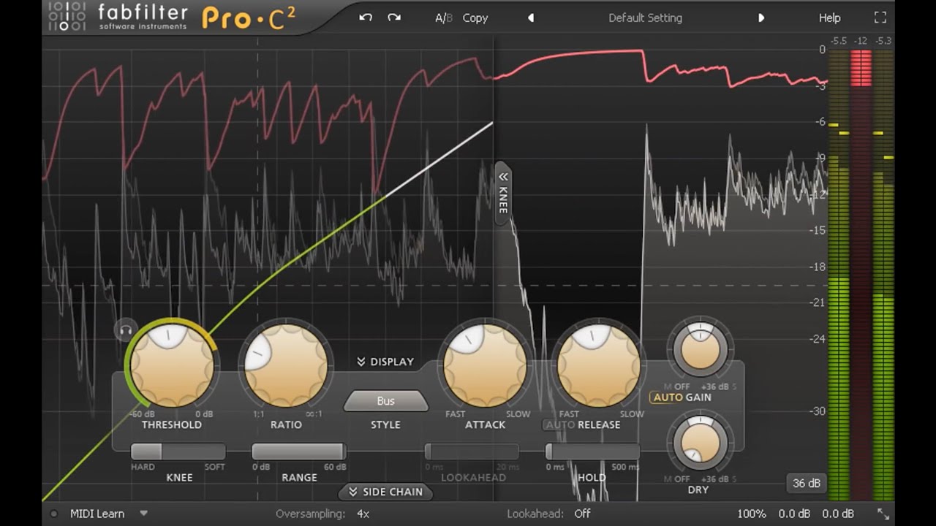Click the Release knob
Screen dimensions: 936x526
point(598,365)
